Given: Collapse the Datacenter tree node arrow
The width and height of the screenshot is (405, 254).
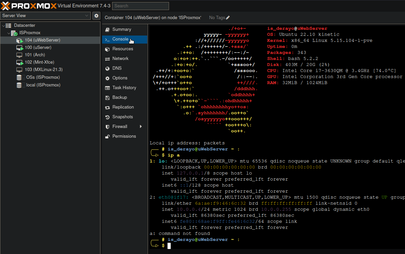Looking at the screenshot, I should point(3,25).
